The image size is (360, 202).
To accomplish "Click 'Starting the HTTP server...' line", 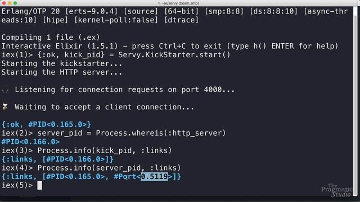I will coord(62,72).
